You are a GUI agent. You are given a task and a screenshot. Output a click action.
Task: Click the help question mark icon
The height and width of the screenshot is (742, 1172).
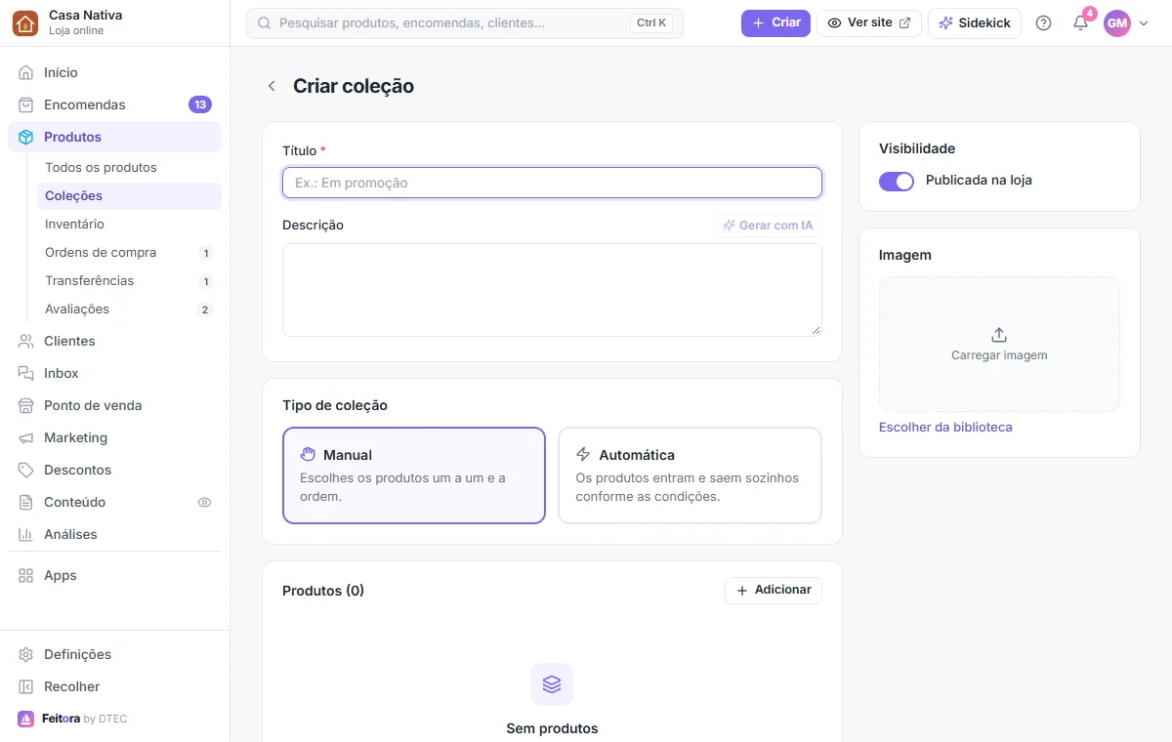1043,22
